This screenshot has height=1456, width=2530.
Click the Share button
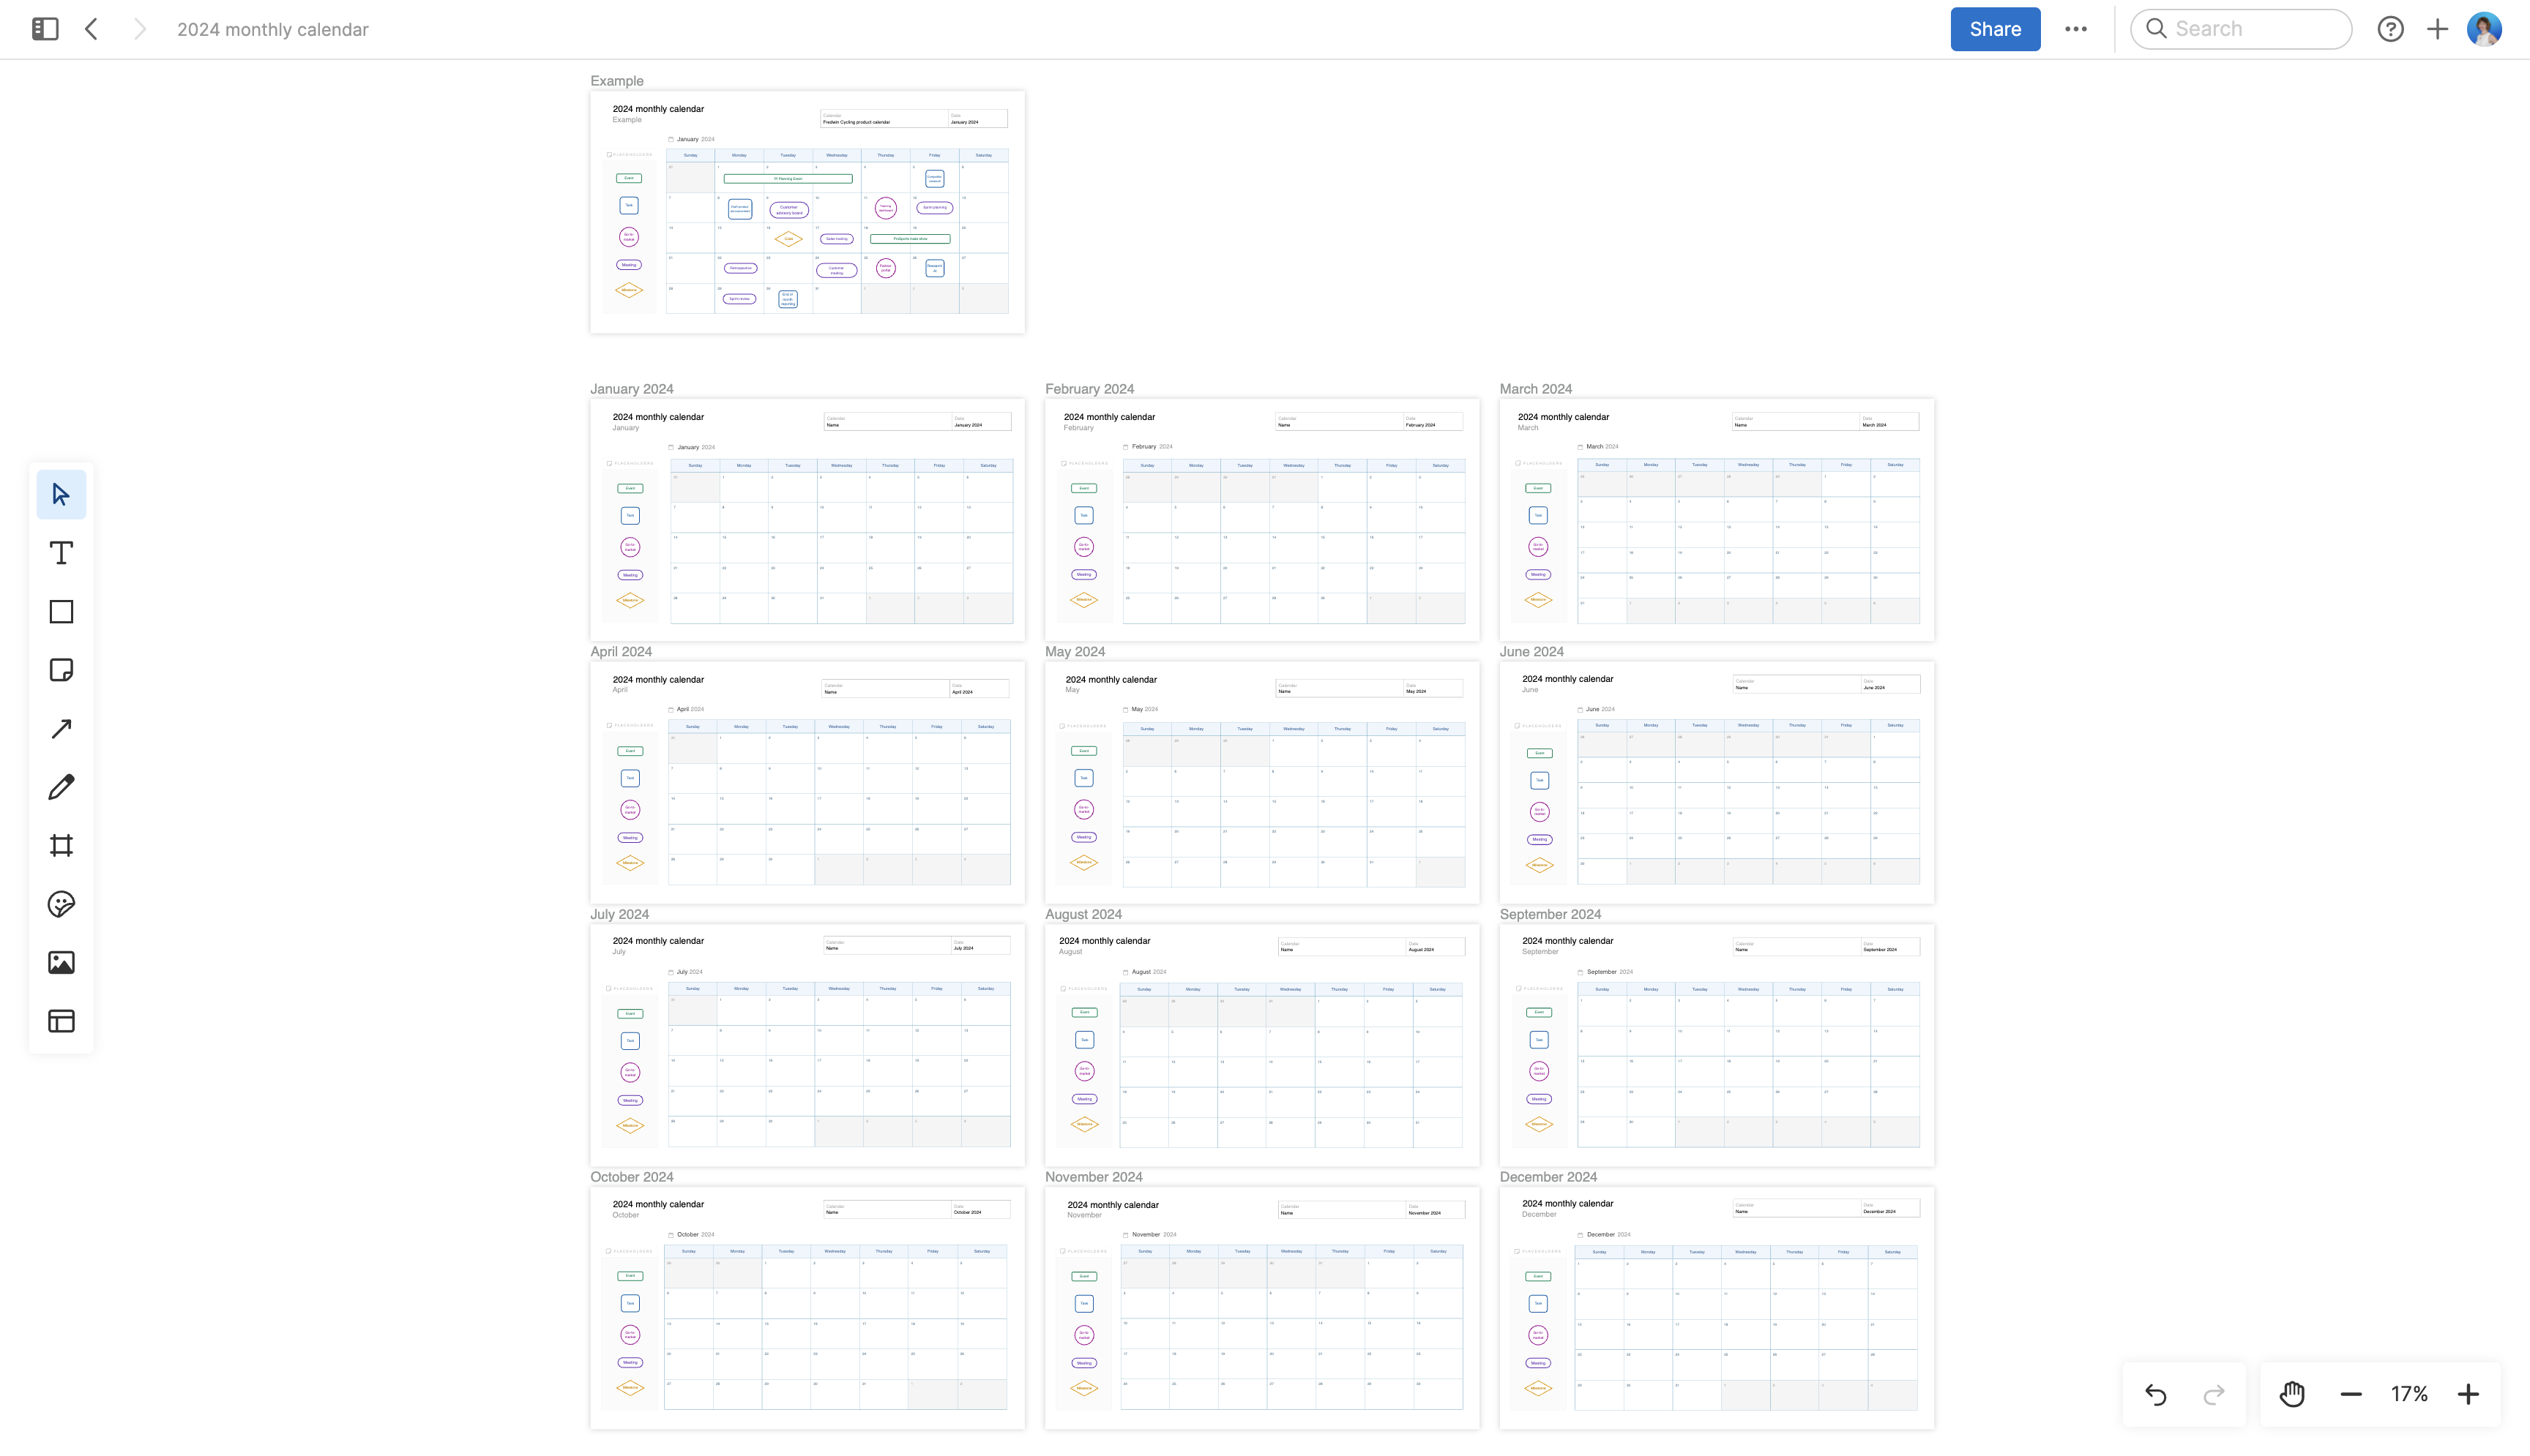(x=1995, y=29)
